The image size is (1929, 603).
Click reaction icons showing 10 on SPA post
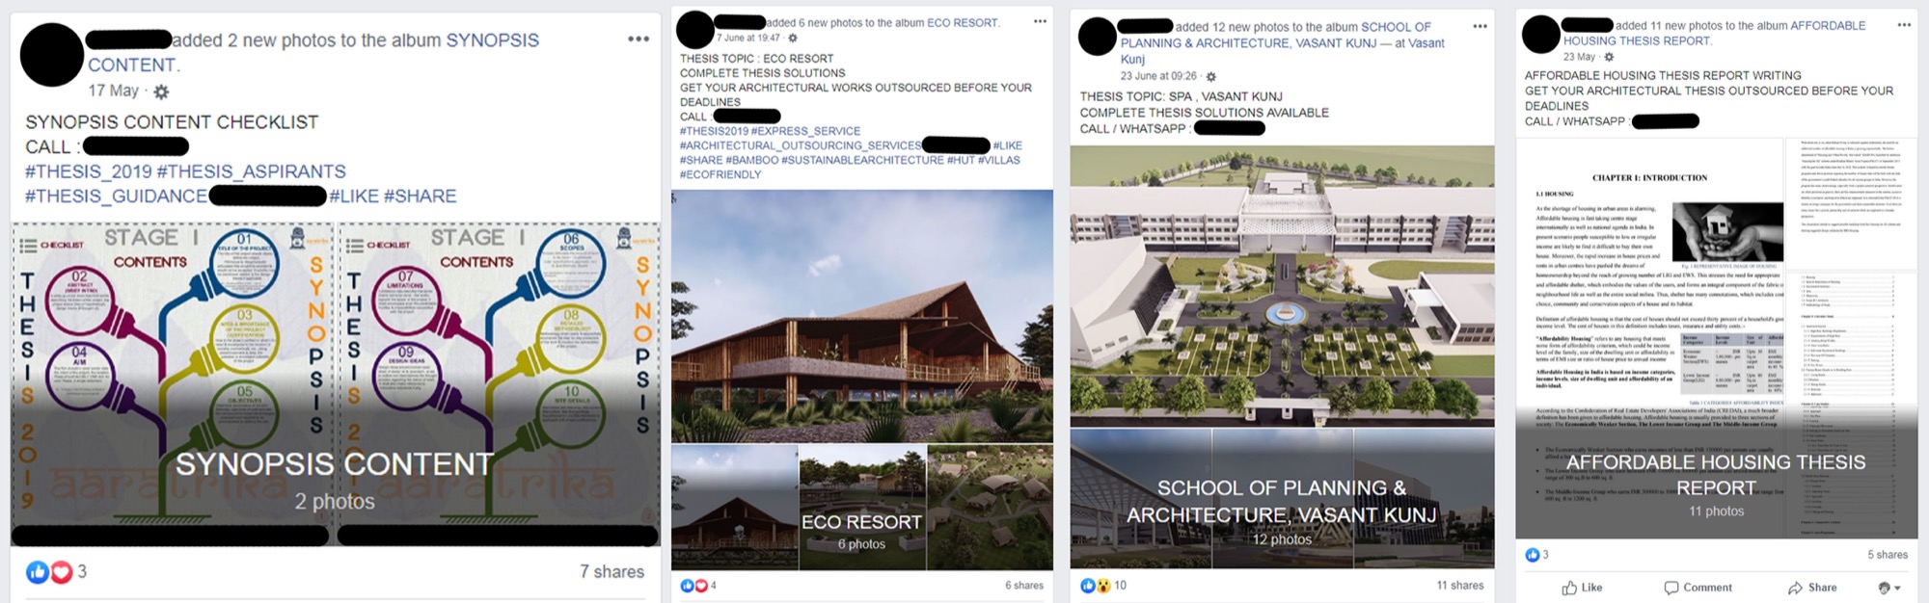tap(1096, 585)
